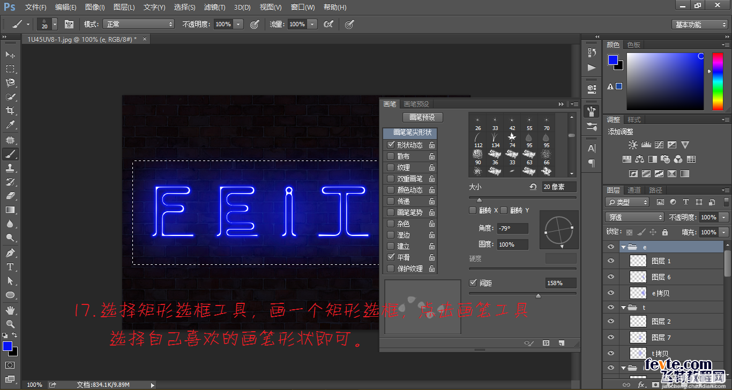The width and height of the screenshot is (732, 390).
Task: Add an Invert adjustment
Action: (x=633, y=174)
